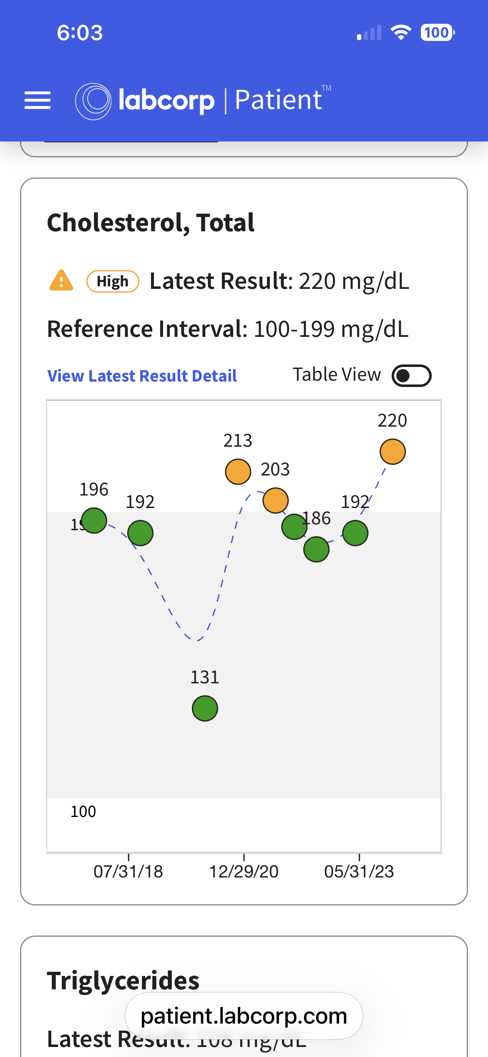
Task: Tap the 05/31/23 axis date marker
Action: [359, 872]
